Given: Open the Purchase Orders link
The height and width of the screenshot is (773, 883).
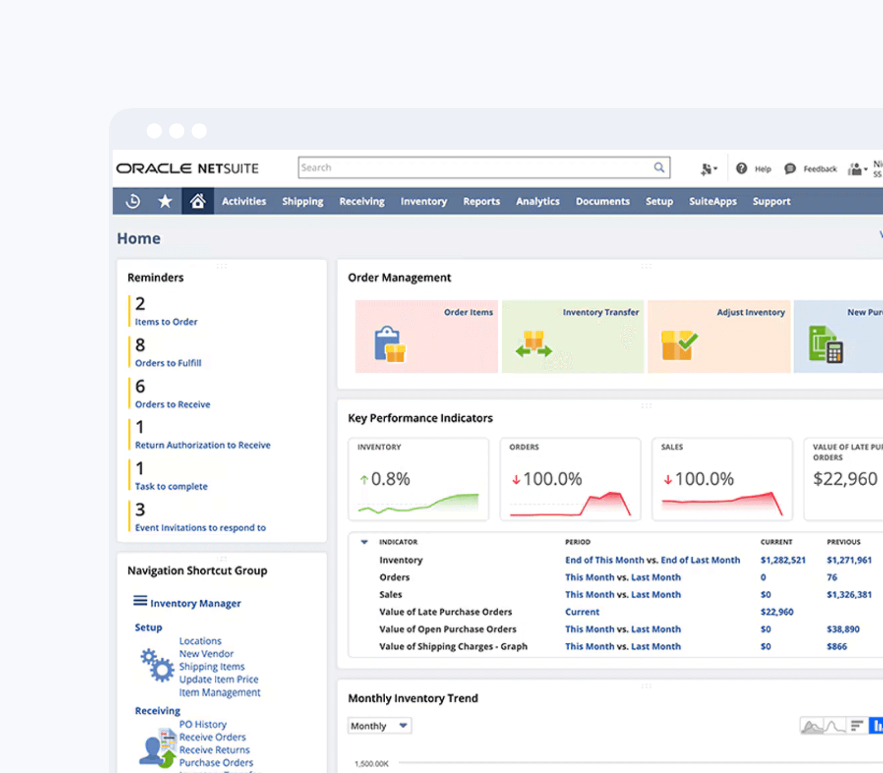Looking at the screenshot, I should (216, 763).
